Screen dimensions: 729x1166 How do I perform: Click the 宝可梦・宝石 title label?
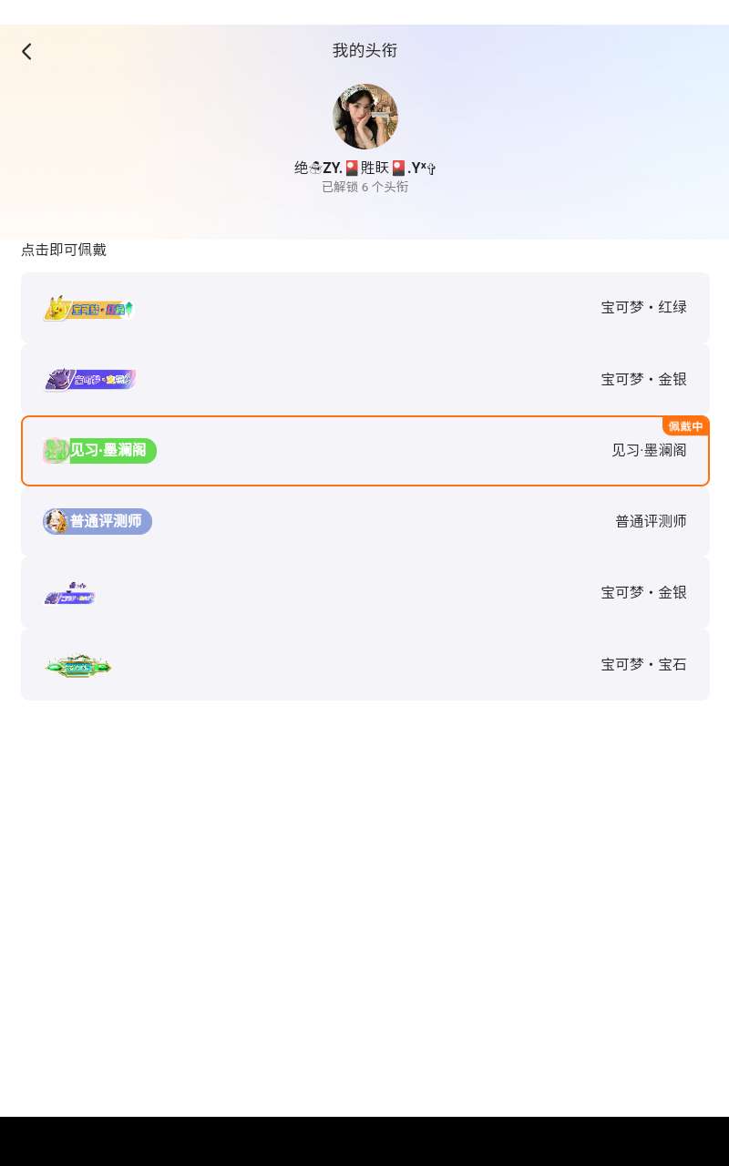643,664
